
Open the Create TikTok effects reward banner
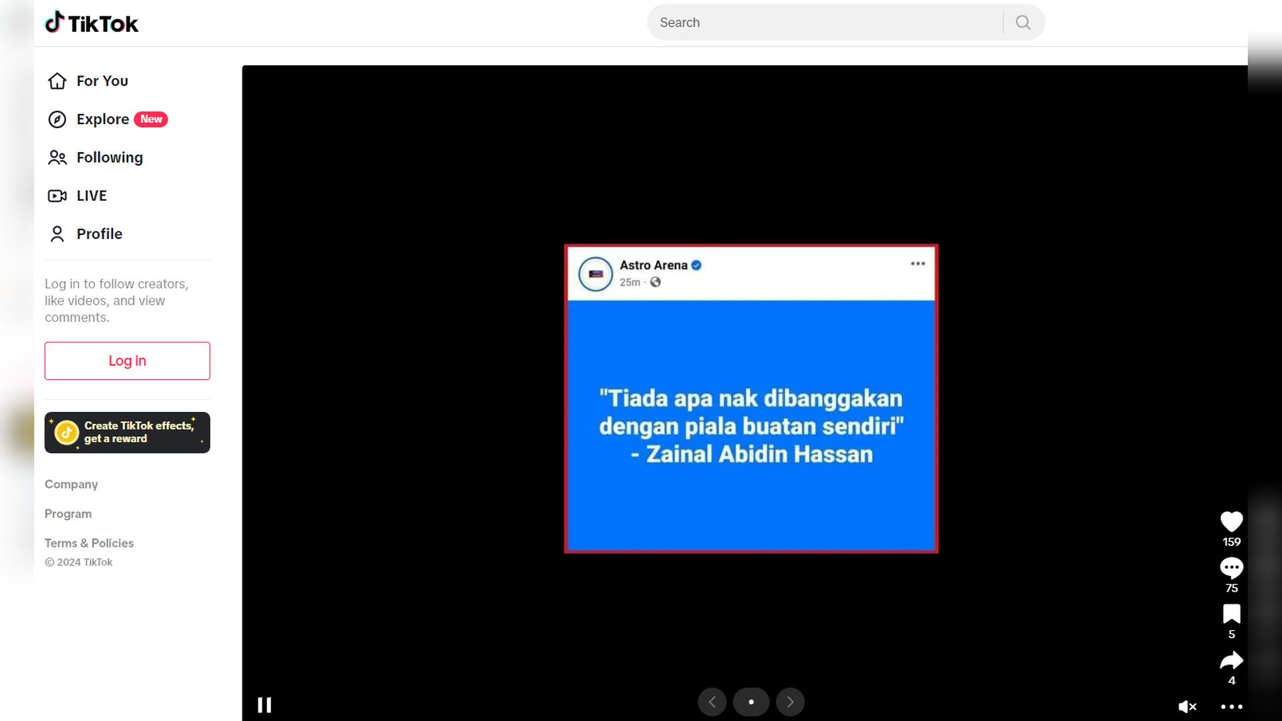coord(127,432)
